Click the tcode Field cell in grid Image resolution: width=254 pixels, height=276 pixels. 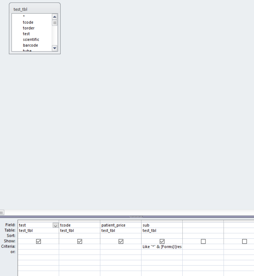click(79, 225)
